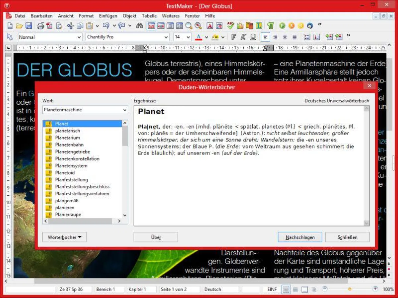Click the open folder icon
Image resolution: width=398 pixels, height=298 pixels.
tap(20, 25)
